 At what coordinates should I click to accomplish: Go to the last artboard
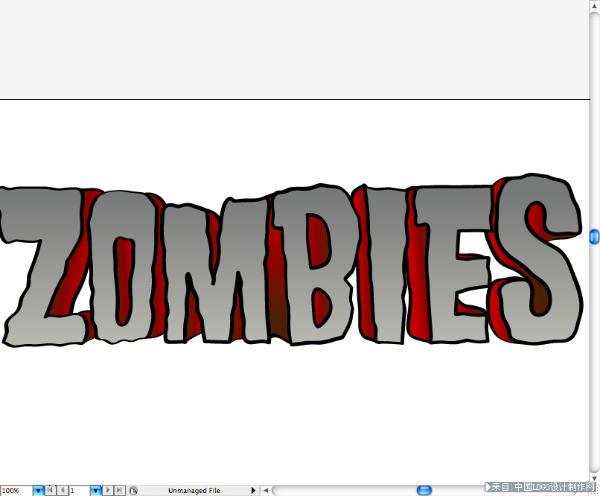(x=120, y=490)
